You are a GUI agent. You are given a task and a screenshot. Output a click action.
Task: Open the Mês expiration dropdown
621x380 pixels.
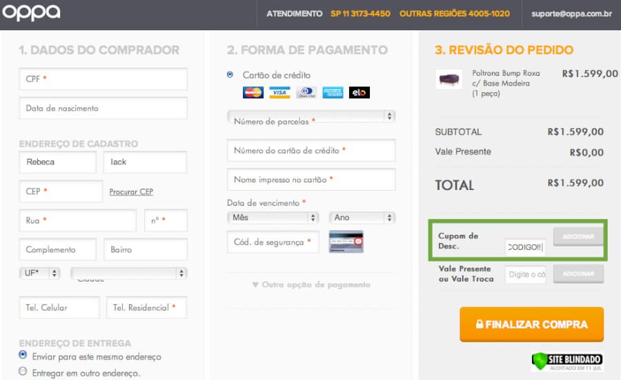point(273,218)
